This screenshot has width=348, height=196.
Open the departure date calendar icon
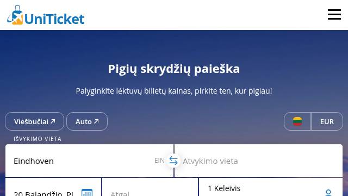point(87,192)
